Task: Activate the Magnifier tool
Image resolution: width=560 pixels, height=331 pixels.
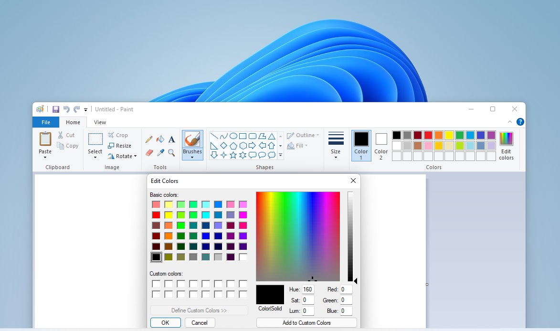Action: tap(171, 153)
